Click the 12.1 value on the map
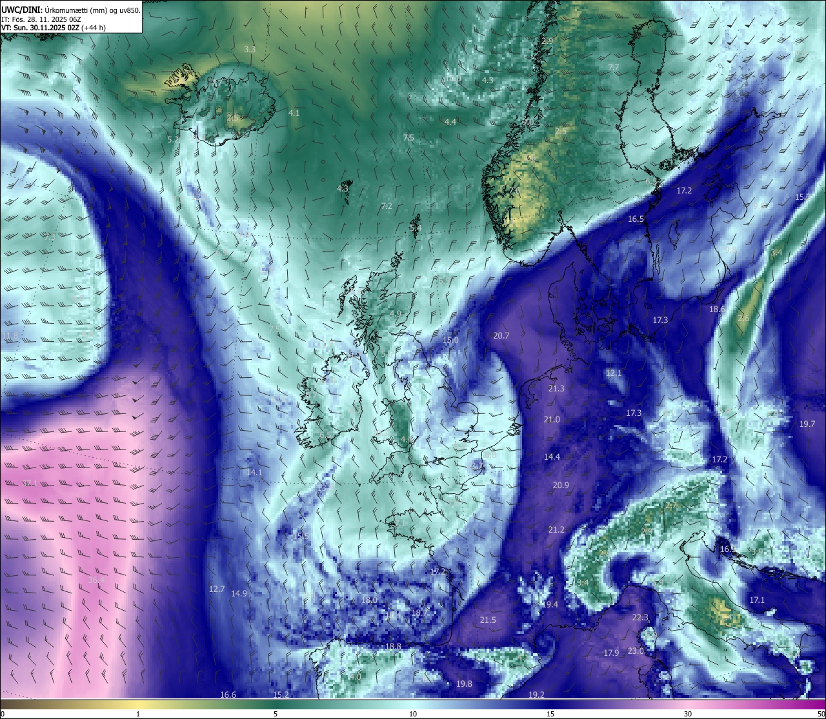Image resolution: width=826 pixels, height=719 pixels. [614, 373]
